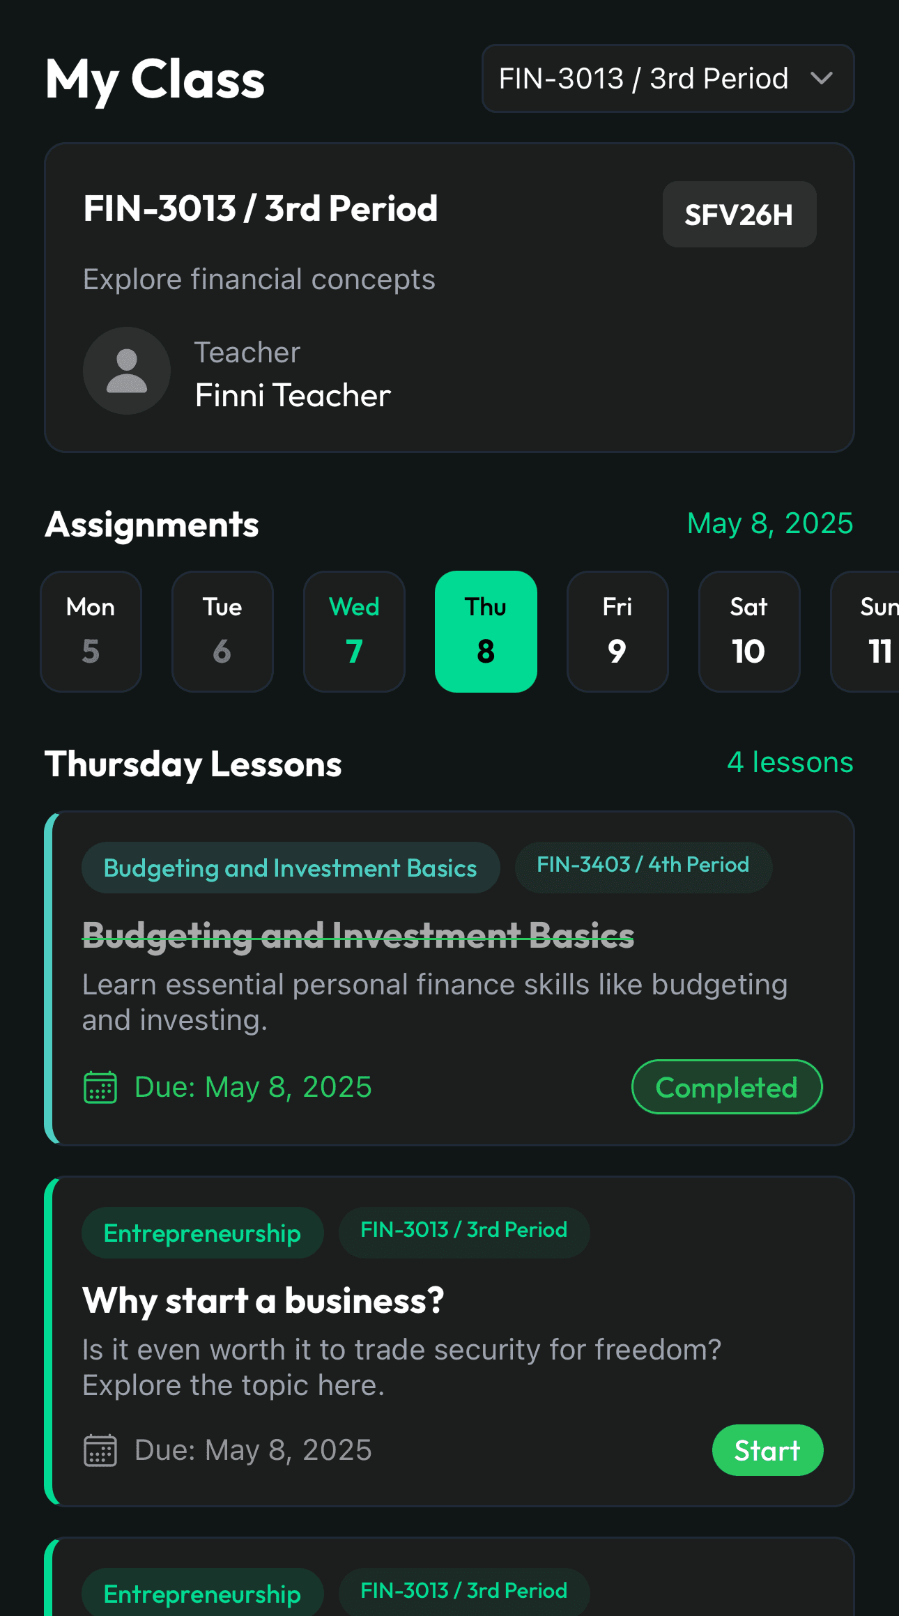Select the Budgeting and Investment Basics tag
Image resolution: width=899 pixels, height=1616 pixels.
290,868
